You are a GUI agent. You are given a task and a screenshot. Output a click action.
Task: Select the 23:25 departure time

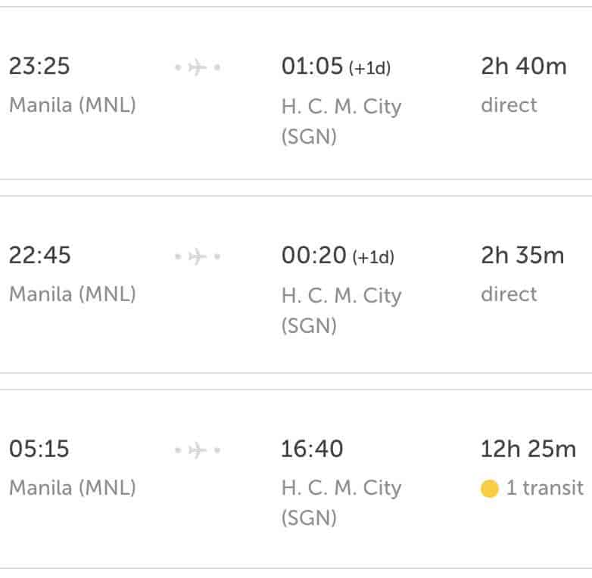(39, 67)
